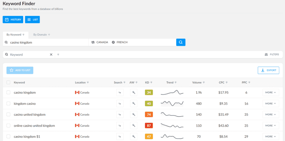Screen dimensions: 285x141
Task: Click AW magnifier icon for casino kingdom
Action: (134, 92)
